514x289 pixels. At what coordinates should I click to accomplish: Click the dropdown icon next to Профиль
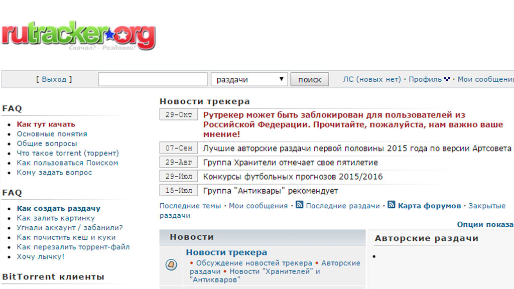click(447, 79)
